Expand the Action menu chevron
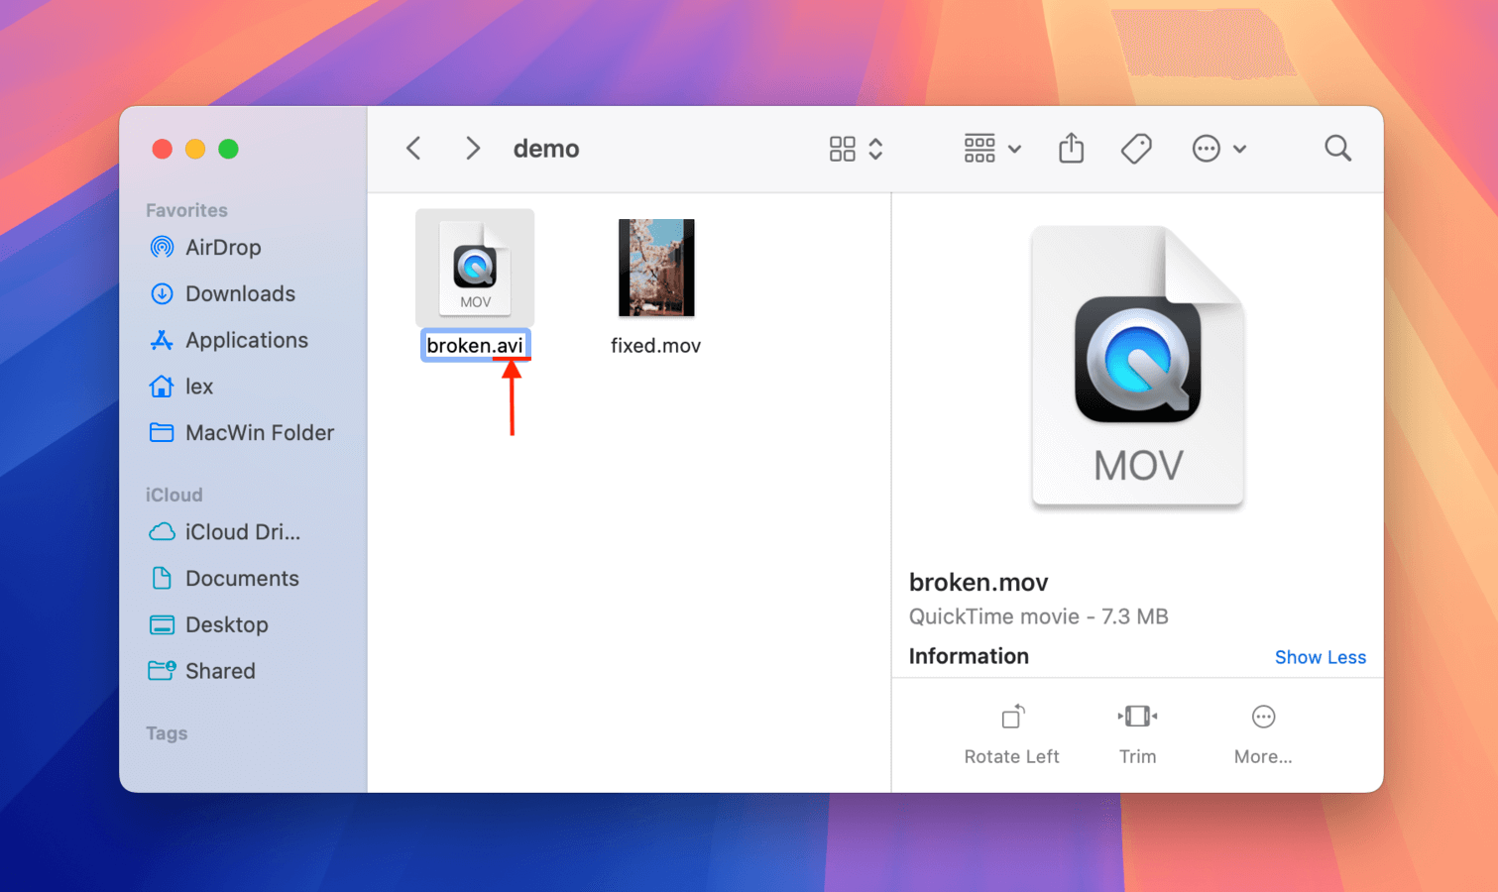1498x892 pixels. coord(1239,150)
